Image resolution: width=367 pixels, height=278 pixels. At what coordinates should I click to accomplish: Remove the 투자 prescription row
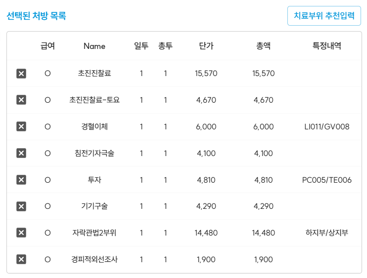21,180
